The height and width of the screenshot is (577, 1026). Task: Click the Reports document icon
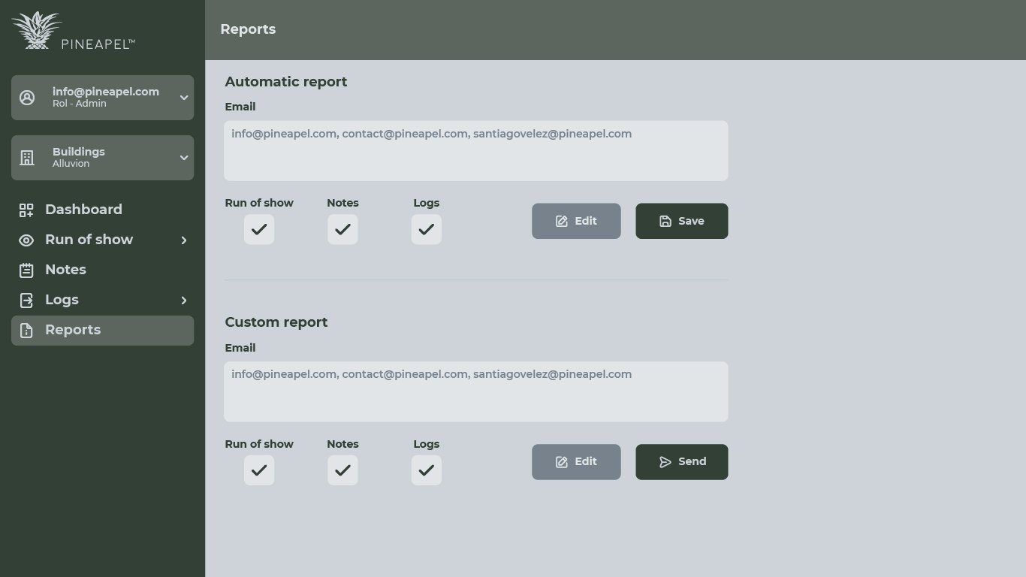point(26,331)
